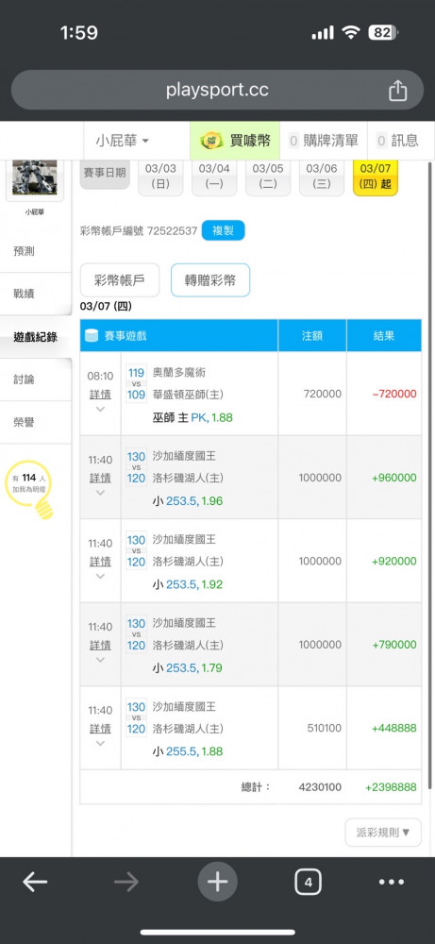Tap the share icon in address bar
The image size is (435, 944).
pyautogui.click(x=397, y=91)
